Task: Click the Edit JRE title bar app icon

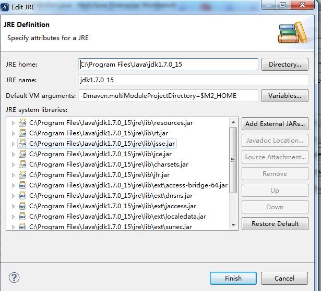Action: tap(5, 7)
